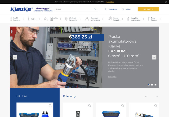Viewport: 169px width, 117px height.
Task: Click the Szukaj search field
Action: 76,9
